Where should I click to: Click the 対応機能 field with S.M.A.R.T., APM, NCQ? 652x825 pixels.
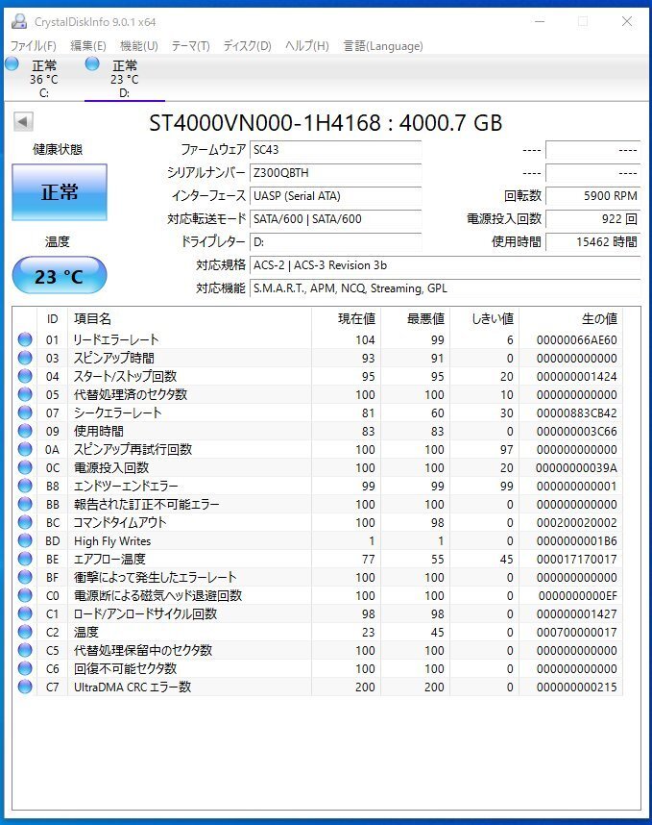445,288
